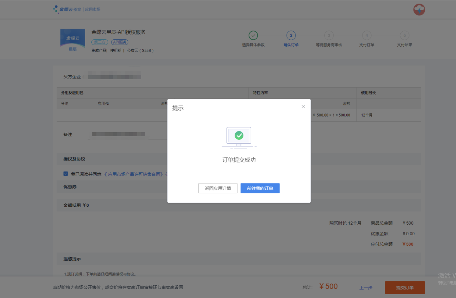
Task: Open the user avatar in the header
Action: [x=419, y=10]
